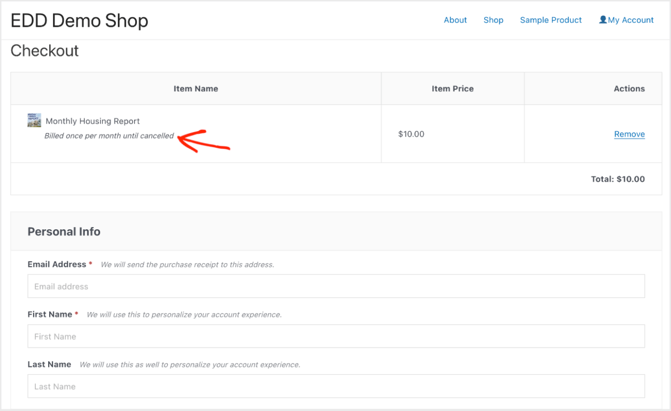671x411 pixels.
Task: Click into the First Name field
Action: (336, 336)
